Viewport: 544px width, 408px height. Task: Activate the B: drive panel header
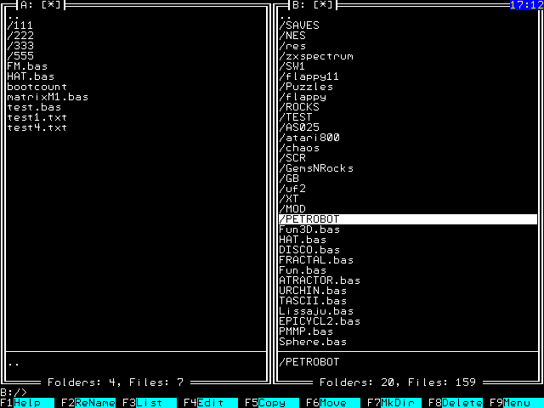[x=306, y=5]
